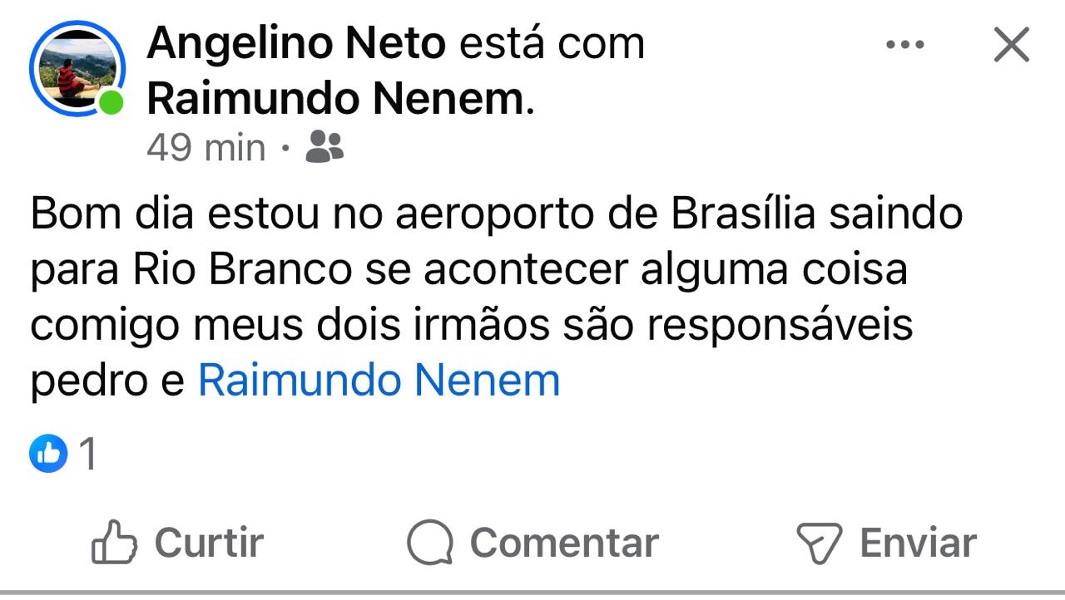Open the three-dot post options menu
This screenshot has height=600, width=1065.
[x=905, y=45]
